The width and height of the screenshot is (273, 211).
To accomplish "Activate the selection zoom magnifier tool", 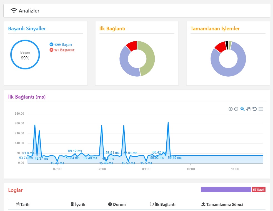I will pos(242,109).
